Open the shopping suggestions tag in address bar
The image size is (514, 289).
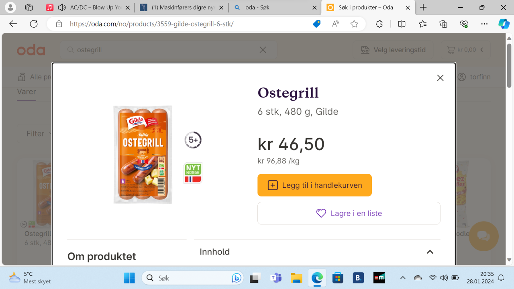coord(316,24)
